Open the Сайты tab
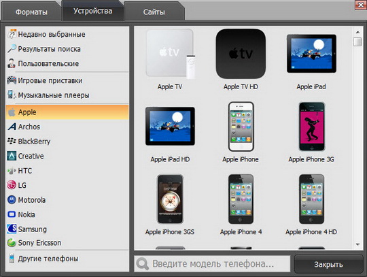The width and height of the screenshot is (367, 277). pyautogui.click(x=154, y=12)
